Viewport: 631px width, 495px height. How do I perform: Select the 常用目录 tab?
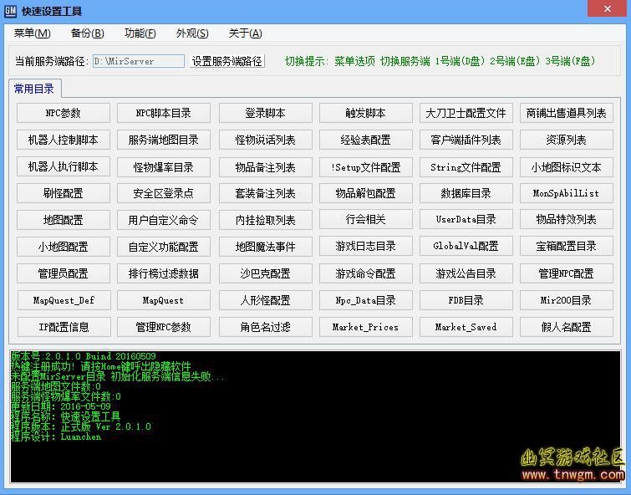pyautogui.click(x=34, y=89)
